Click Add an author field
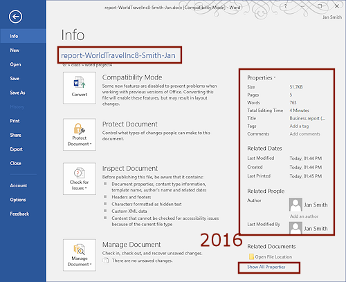This screenshot has height=282, width=346. pyautogui.click(x=304, y=216)
